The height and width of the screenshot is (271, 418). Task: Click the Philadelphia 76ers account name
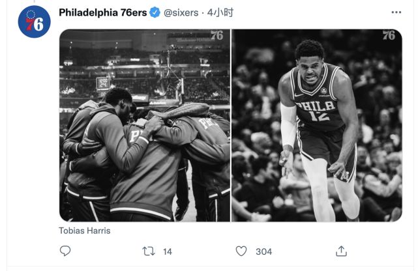point(102,12)
